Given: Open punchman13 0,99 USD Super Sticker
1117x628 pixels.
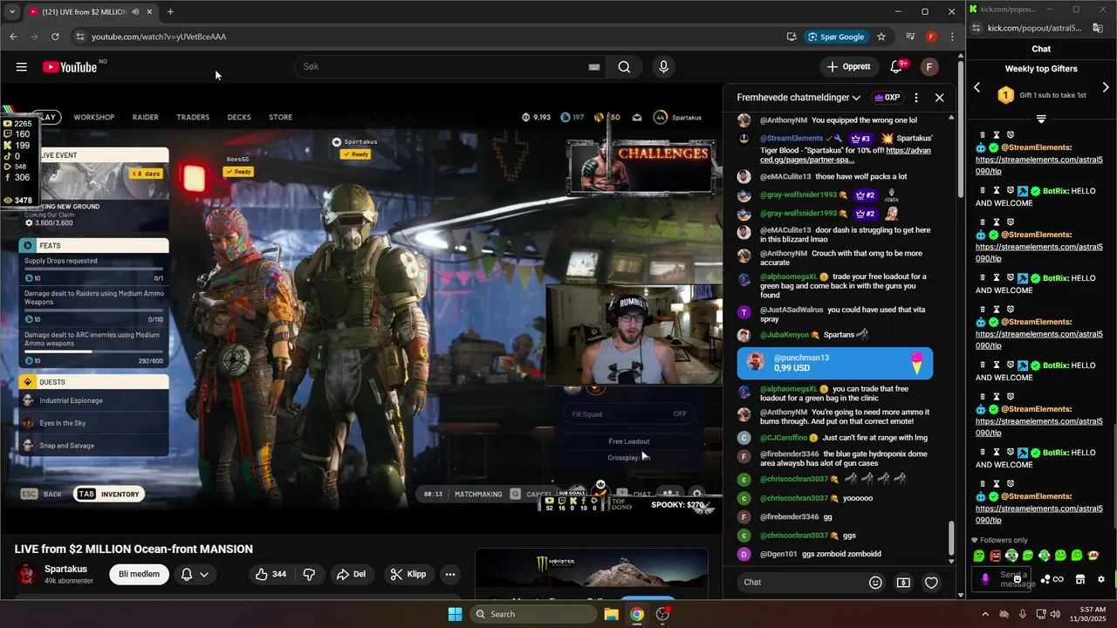Looking at the screenshot, I should point(835,363).
